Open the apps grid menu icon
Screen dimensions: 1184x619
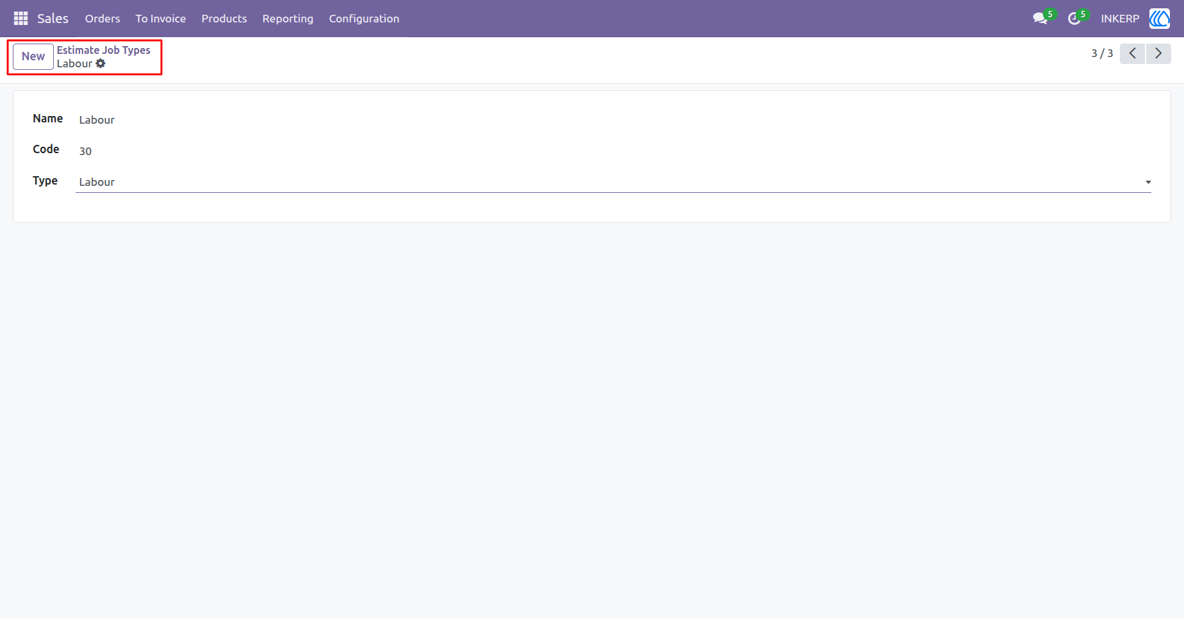[x=21, y=19]
